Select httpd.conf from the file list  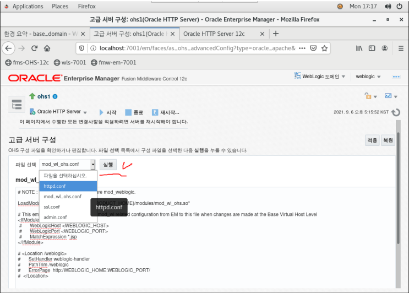click(68, 186)
